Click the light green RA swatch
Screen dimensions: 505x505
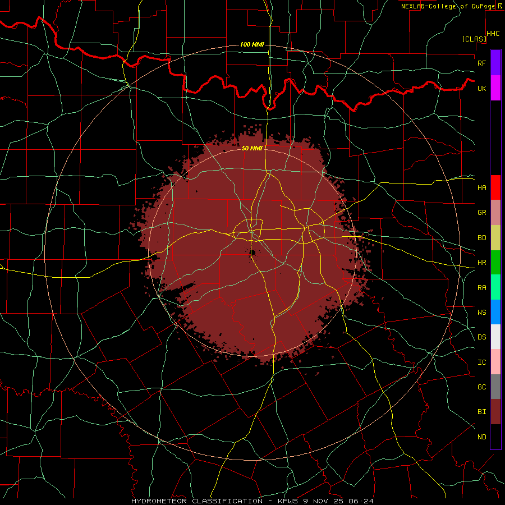tap(495, 287)
